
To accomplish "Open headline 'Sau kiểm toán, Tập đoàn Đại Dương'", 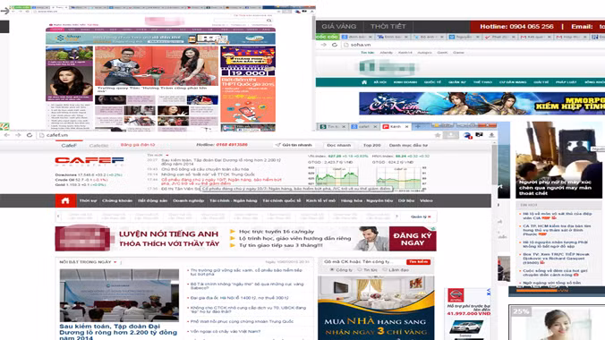I will pos(118,332).
